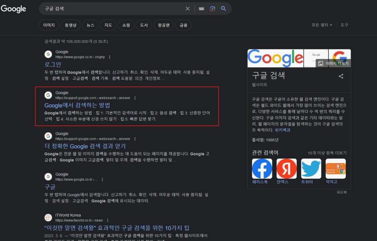This screenshot has height=241, width=377.
Task: Open the 더 정확한 Google 검색 결과 얻기 result
Action: coord(85,146)
